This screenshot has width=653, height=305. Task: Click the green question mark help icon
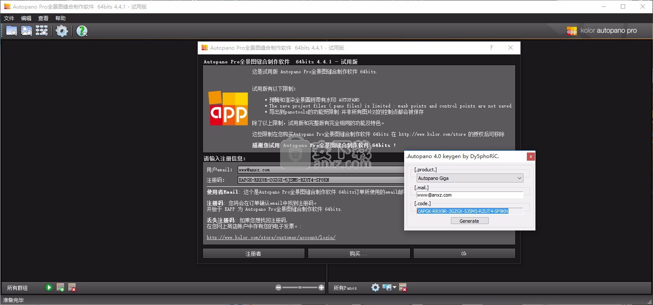(82, 31)
